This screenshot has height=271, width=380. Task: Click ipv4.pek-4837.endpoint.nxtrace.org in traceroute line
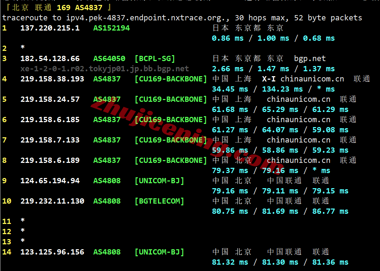(x=145, y=18)
